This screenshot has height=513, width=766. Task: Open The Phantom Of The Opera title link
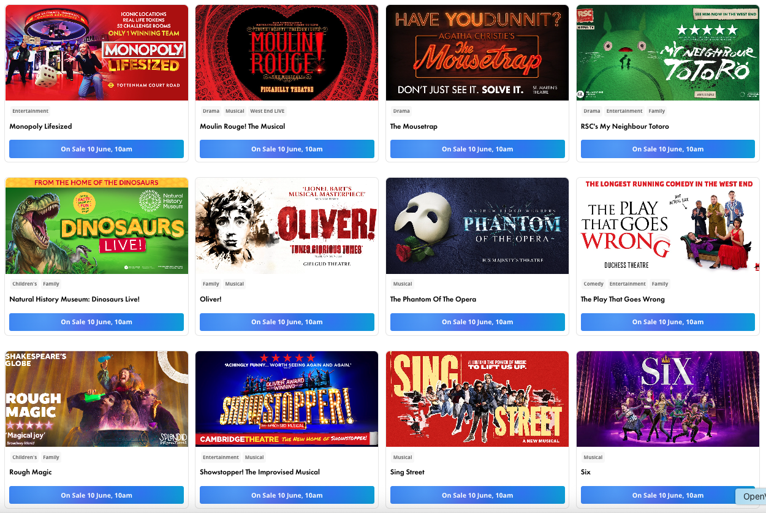click(x=433, y=299)
